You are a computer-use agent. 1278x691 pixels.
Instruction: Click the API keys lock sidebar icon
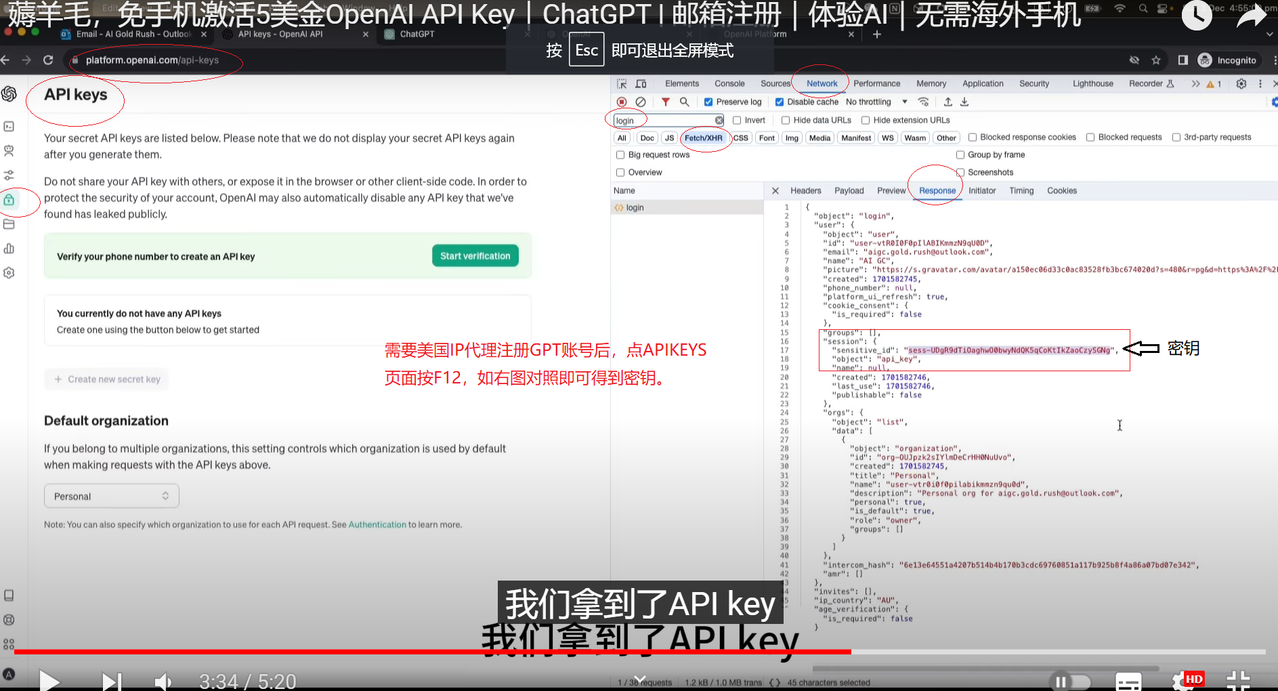click(9, 200)
